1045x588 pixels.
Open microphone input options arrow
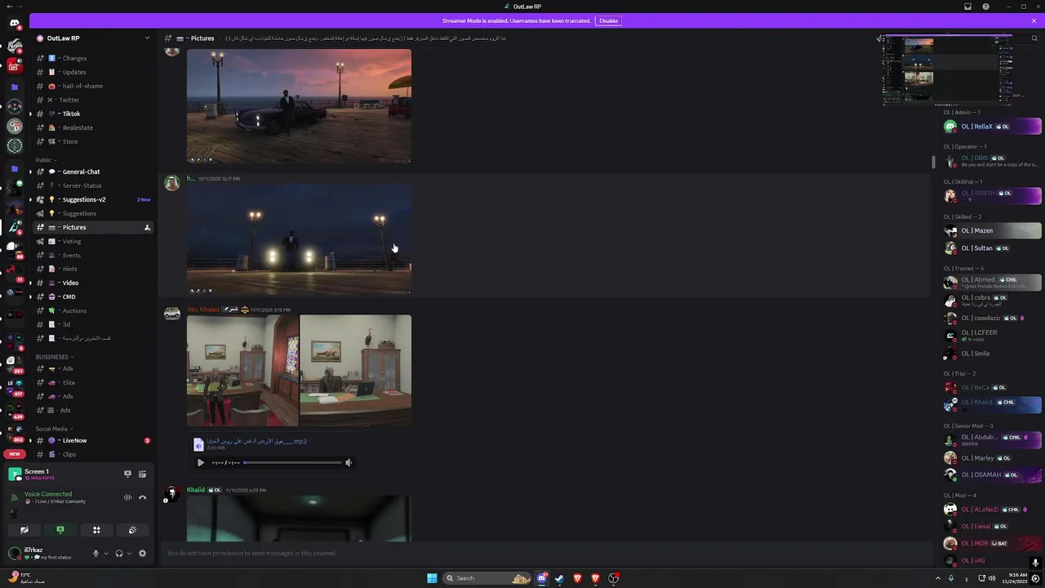pyautogui.click(x=105, y=554)
